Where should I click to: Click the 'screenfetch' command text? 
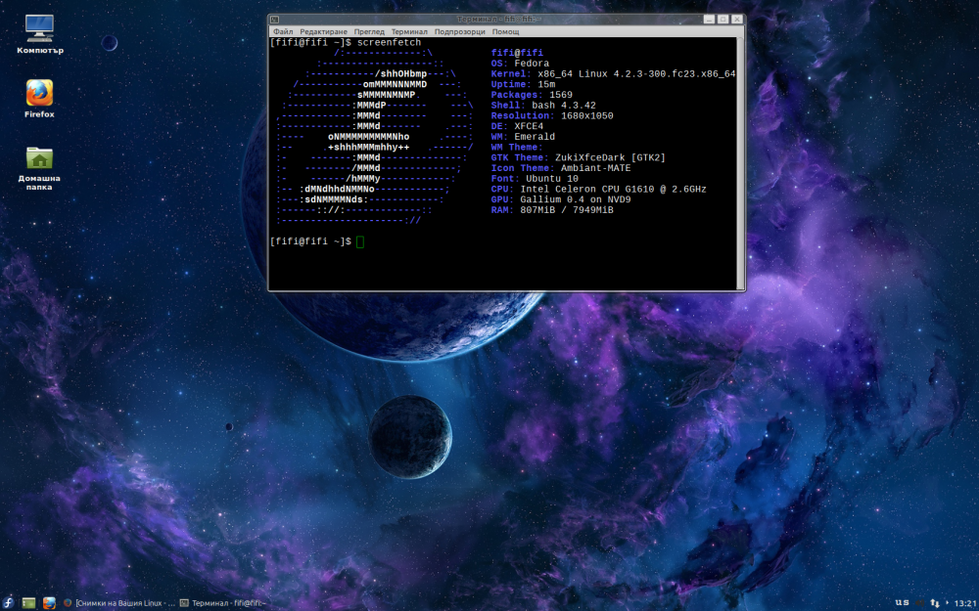pos(389,42)
